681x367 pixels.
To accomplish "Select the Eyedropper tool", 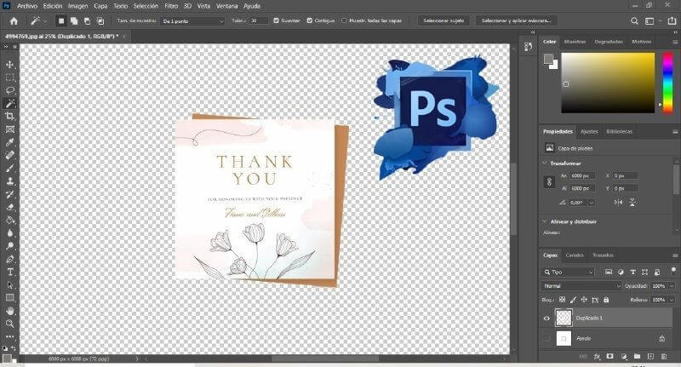I will 10,142.
